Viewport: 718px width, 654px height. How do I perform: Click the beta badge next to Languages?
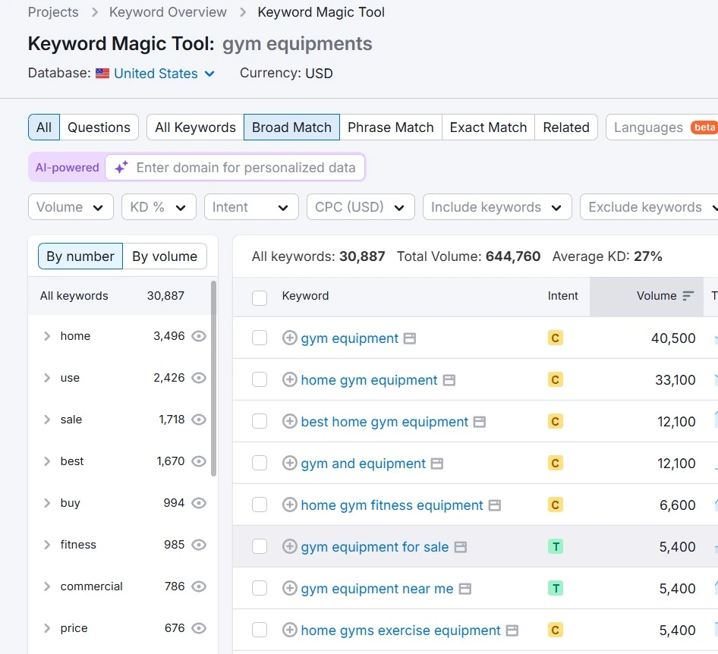[x=704, y=127]
